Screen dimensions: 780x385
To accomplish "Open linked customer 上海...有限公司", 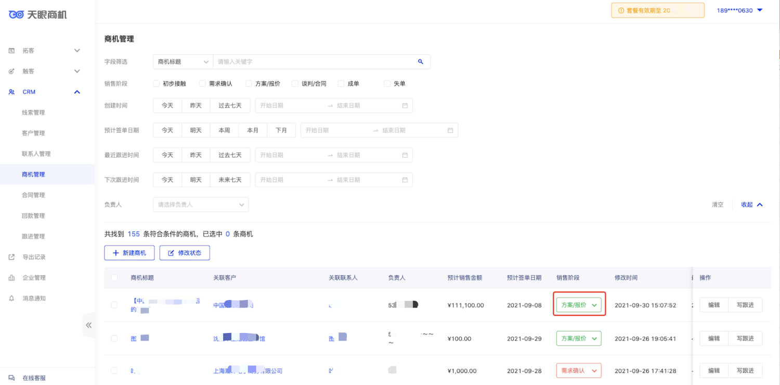I will click(248, 371).
